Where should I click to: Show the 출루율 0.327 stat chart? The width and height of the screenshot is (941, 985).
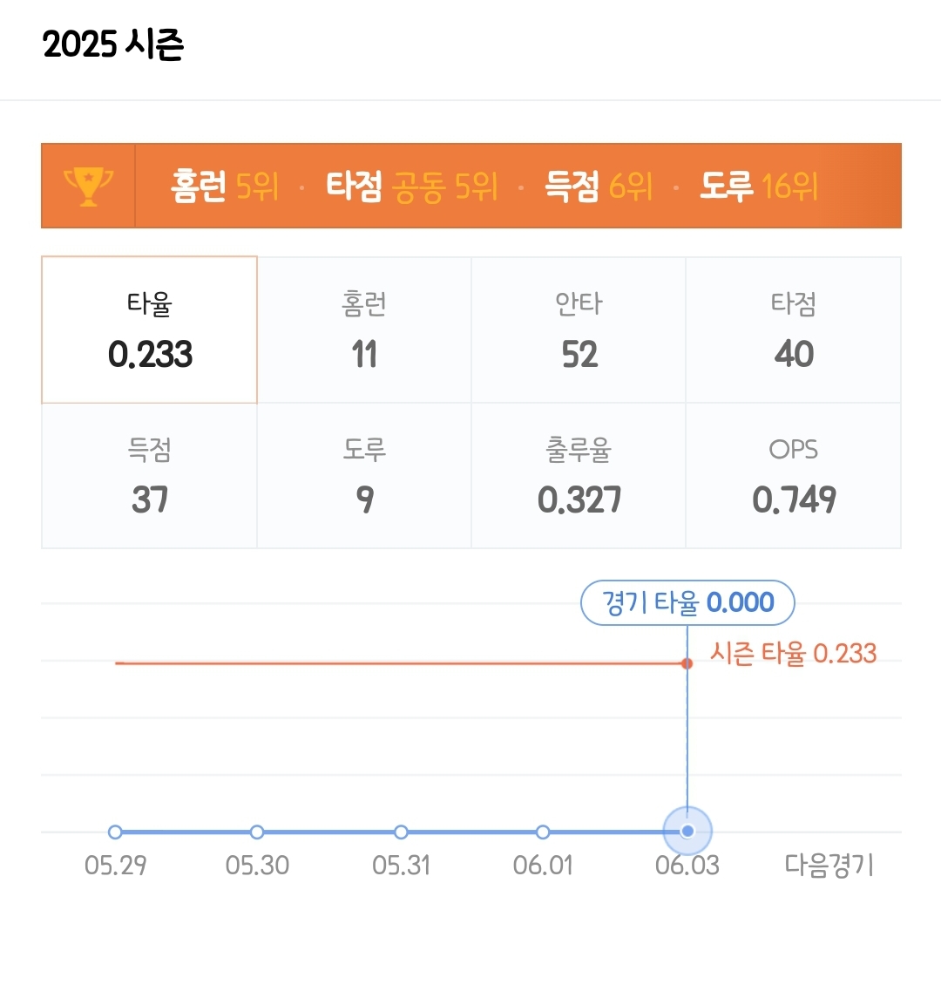[579, 476]
